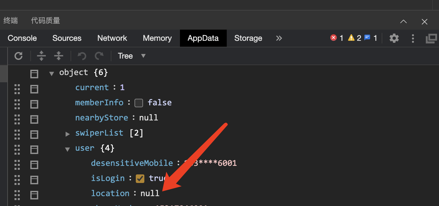Click the expand all nodes icon
Screen dimensions: 439x206
pyautogui.click(x=41, y=56)
